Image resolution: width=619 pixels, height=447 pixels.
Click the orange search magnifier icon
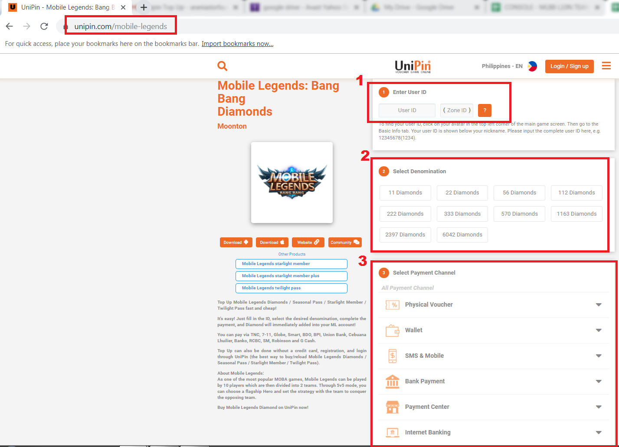[x=223, y=66]
